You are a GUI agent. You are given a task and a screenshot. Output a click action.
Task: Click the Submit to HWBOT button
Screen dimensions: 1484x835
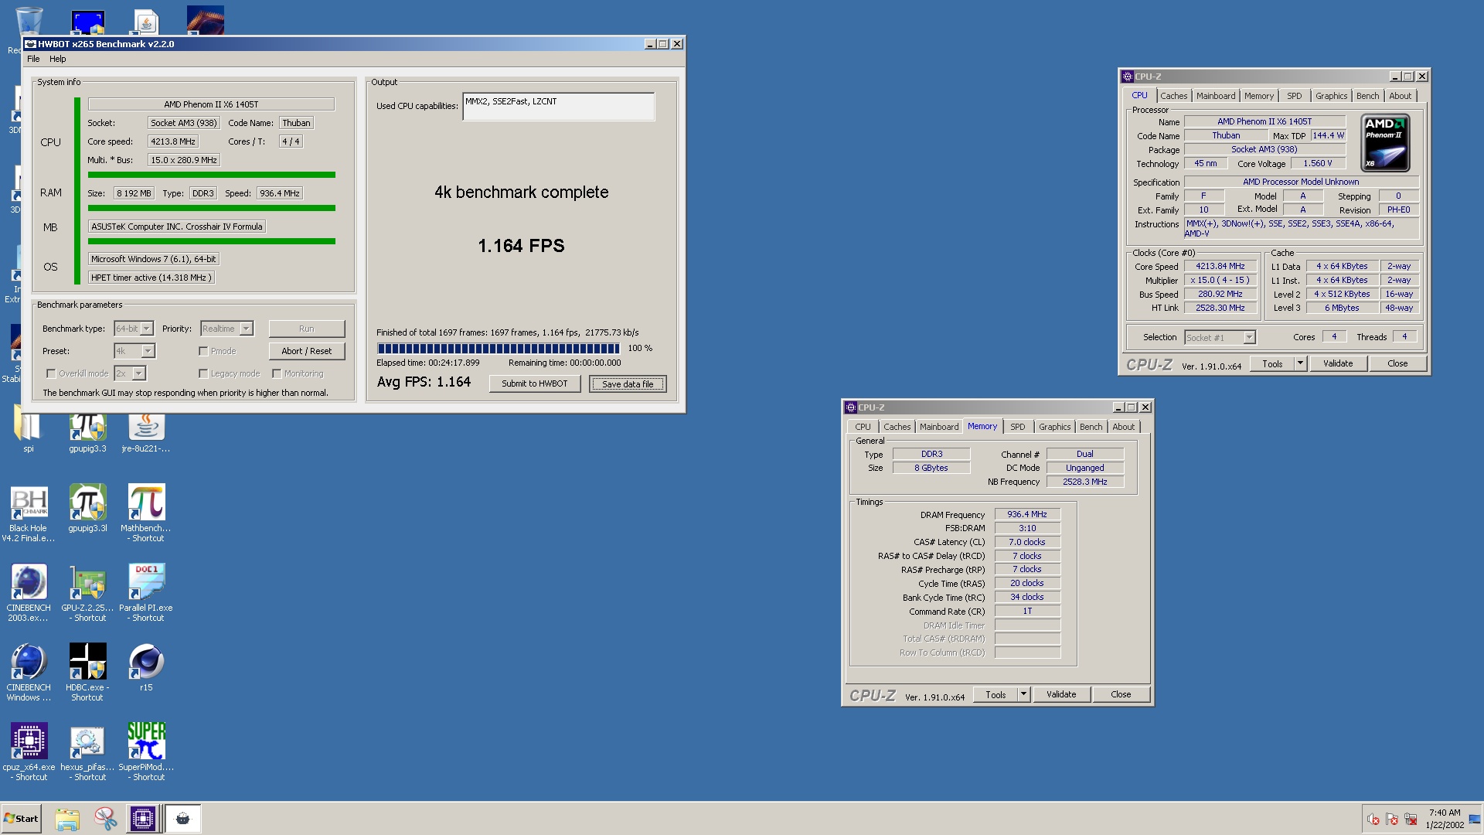535,383
